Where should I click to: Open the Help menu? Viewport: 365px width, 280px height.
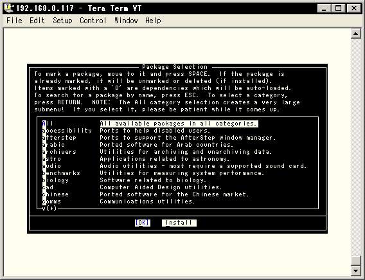pos(153,21)
